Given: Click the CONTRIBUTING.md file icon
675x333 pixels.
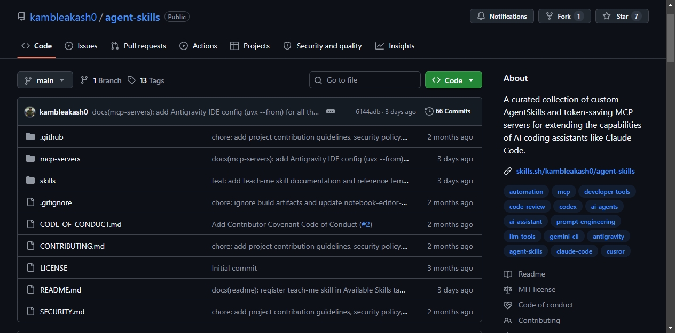Looking at the screenshot, I should pyautogui.click(x=30, y=246).
